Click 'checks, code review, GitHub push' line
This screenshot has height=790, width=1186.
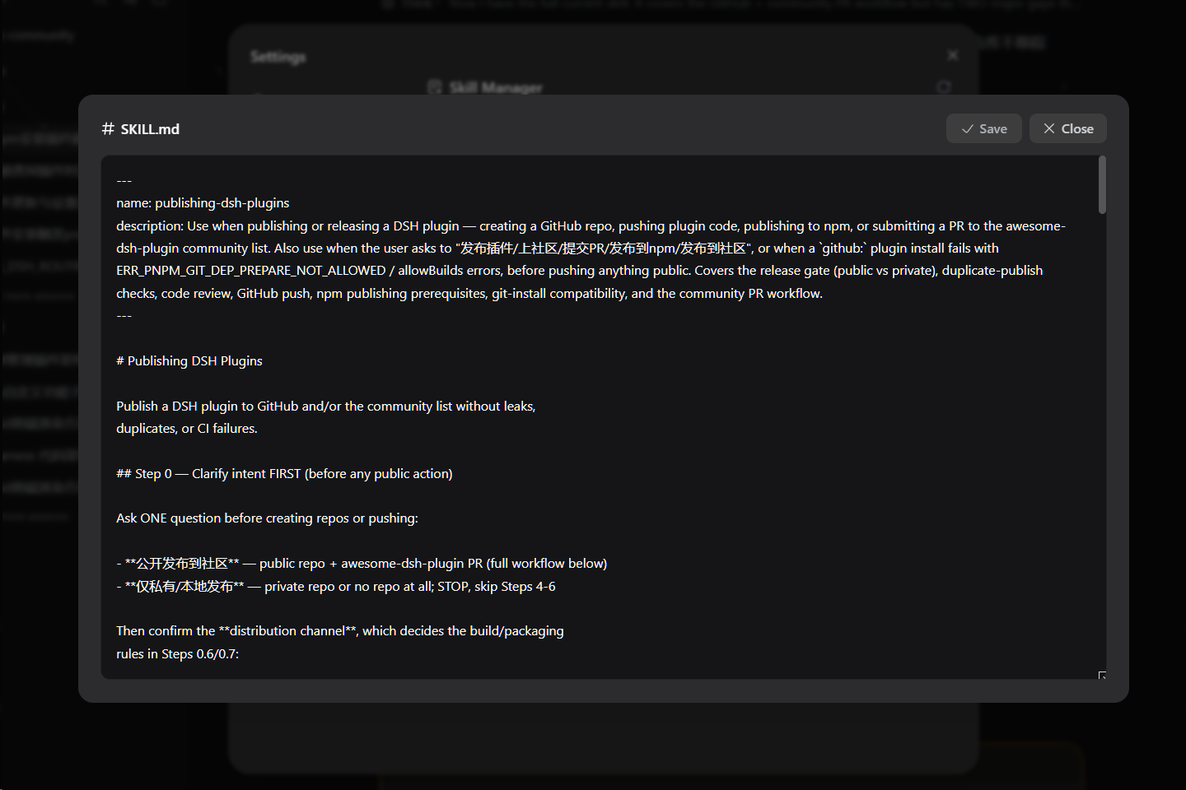point(469,293)
